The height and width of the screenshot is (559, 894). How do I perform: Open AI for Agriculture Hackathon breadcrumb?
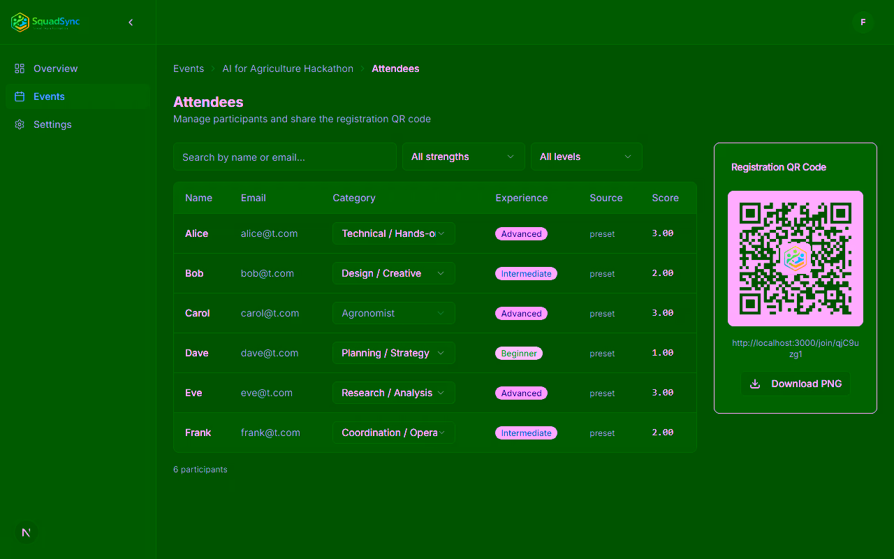click(x=288, y=68)
